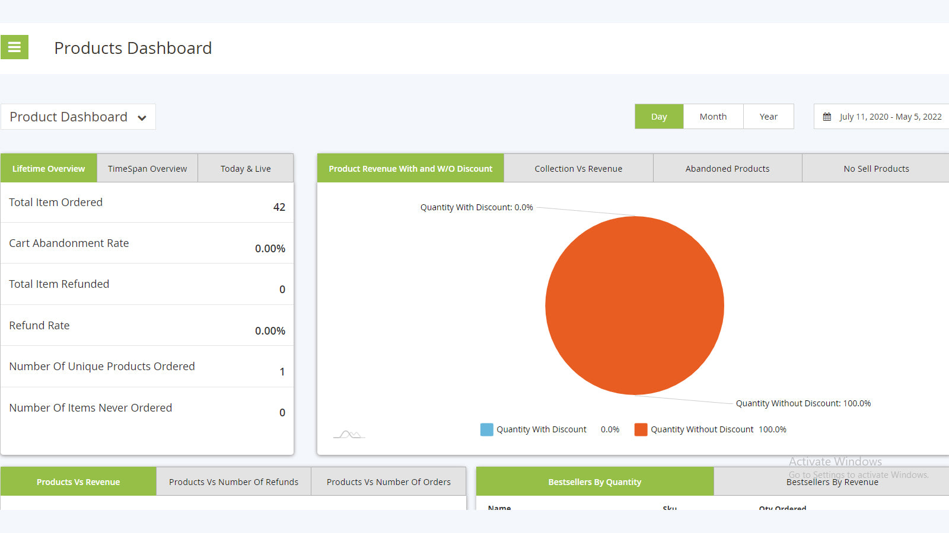Screen dimensions: 949x533
Task: Click the July 11 - May 5 date range field
Action: 890,117
